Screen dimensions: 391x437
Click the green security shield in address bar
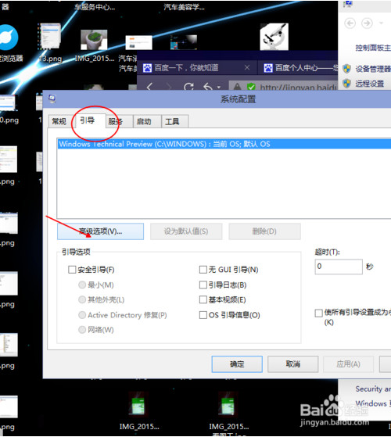pos(251,87)
